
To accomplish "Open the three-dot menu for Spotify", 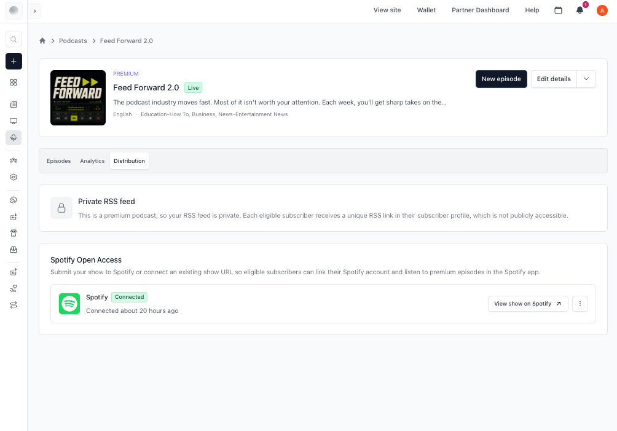I will point(580,304).
